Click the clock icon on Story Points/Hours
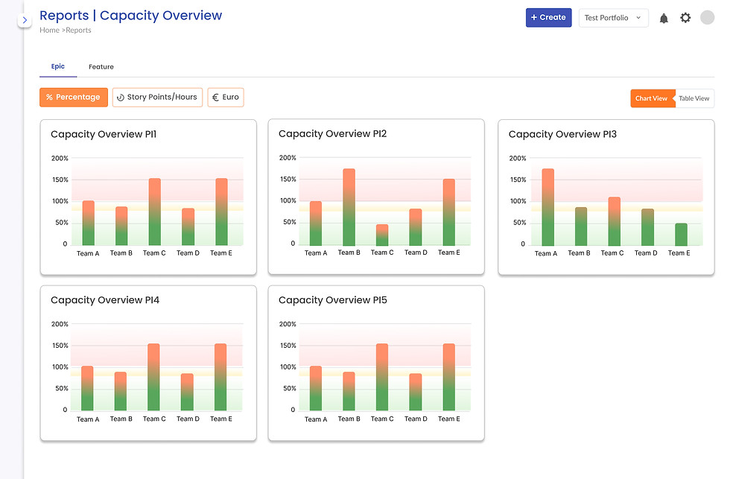The image size is (730, 479). point(121,98)
